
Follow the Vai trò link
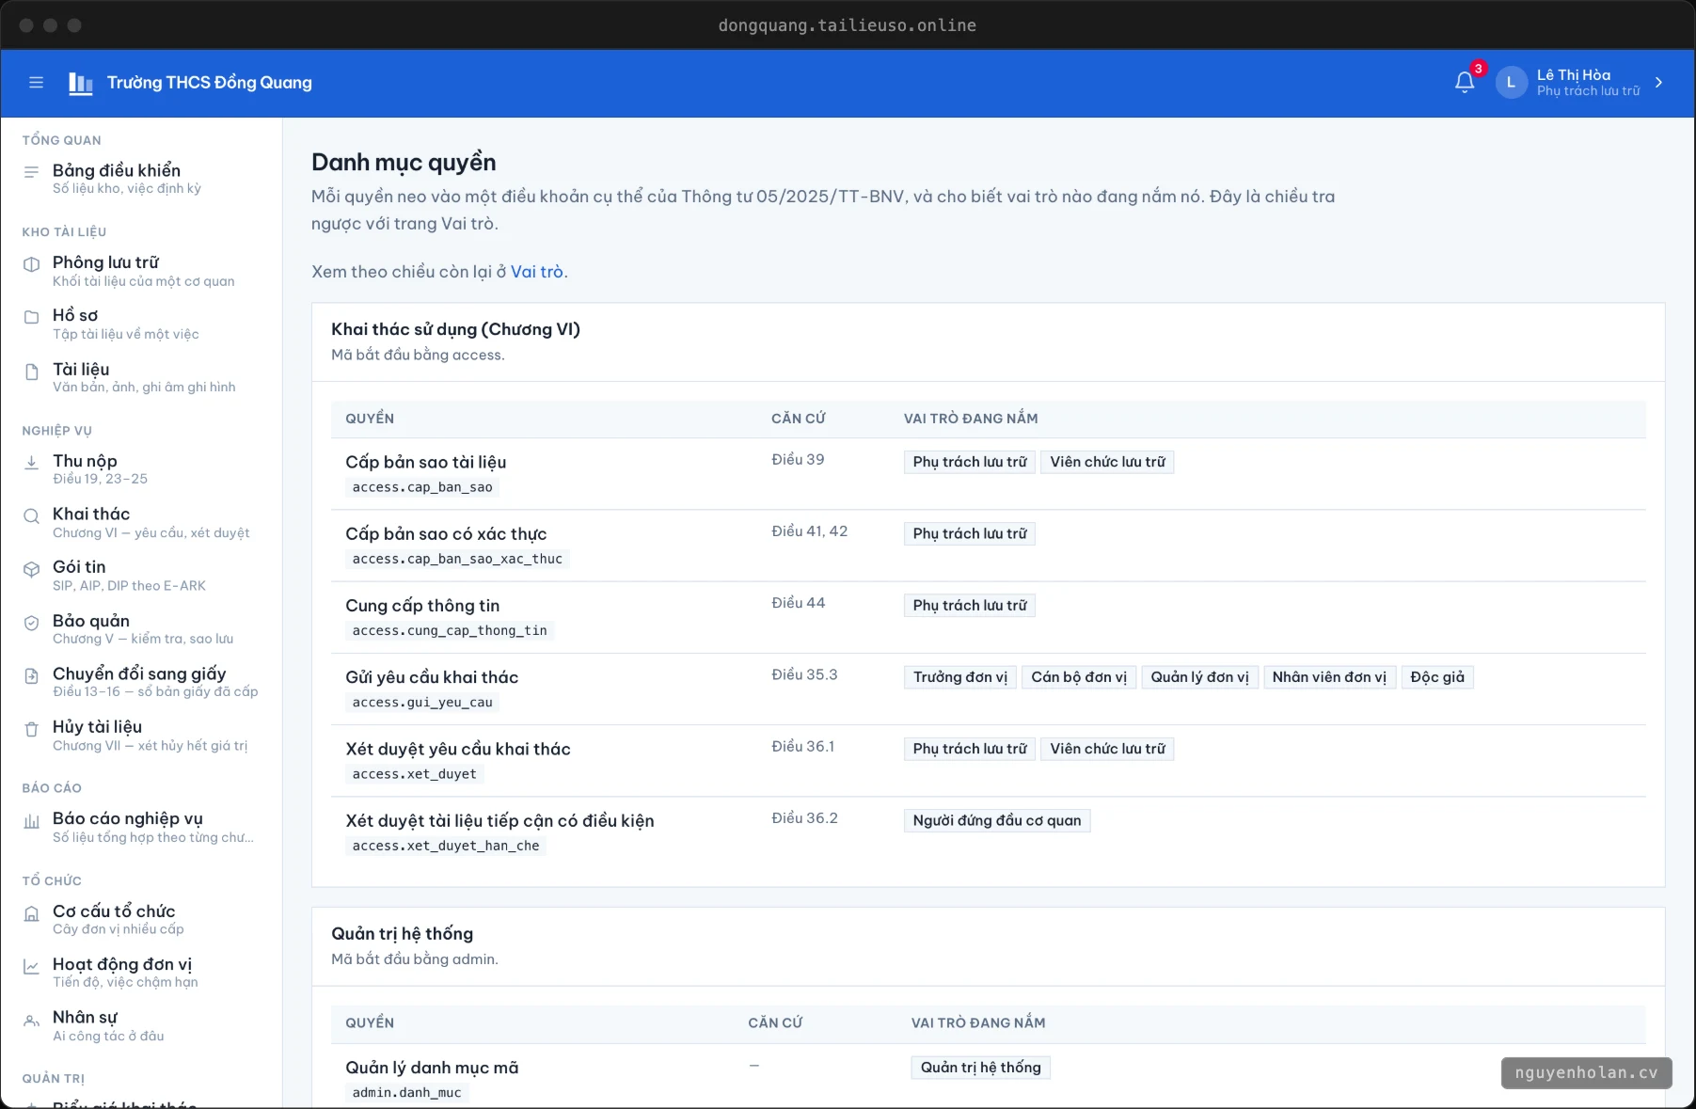pos(537,272)
